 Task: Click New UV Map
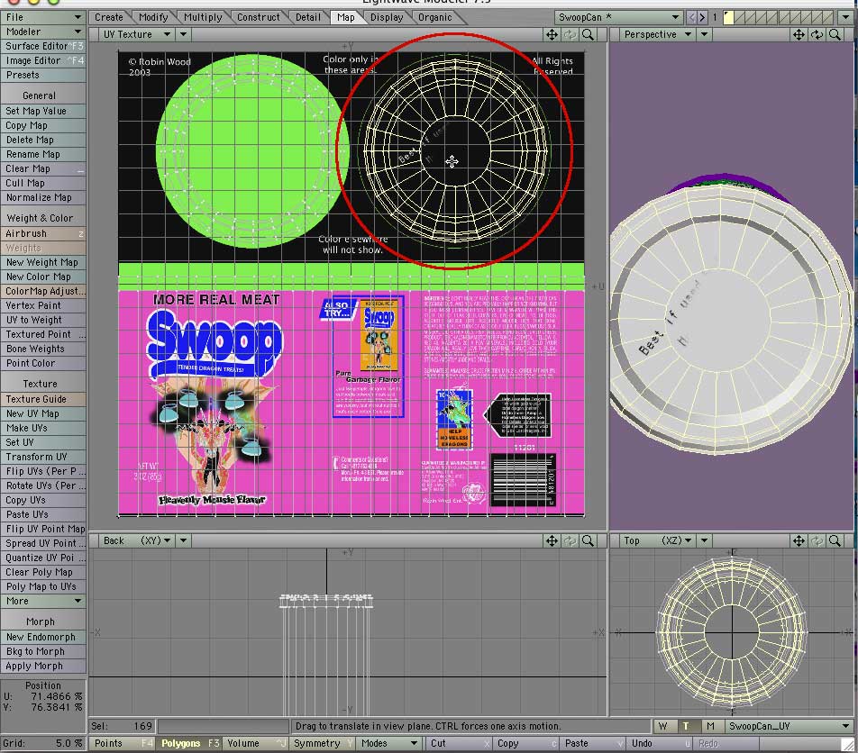pos(43,414)
